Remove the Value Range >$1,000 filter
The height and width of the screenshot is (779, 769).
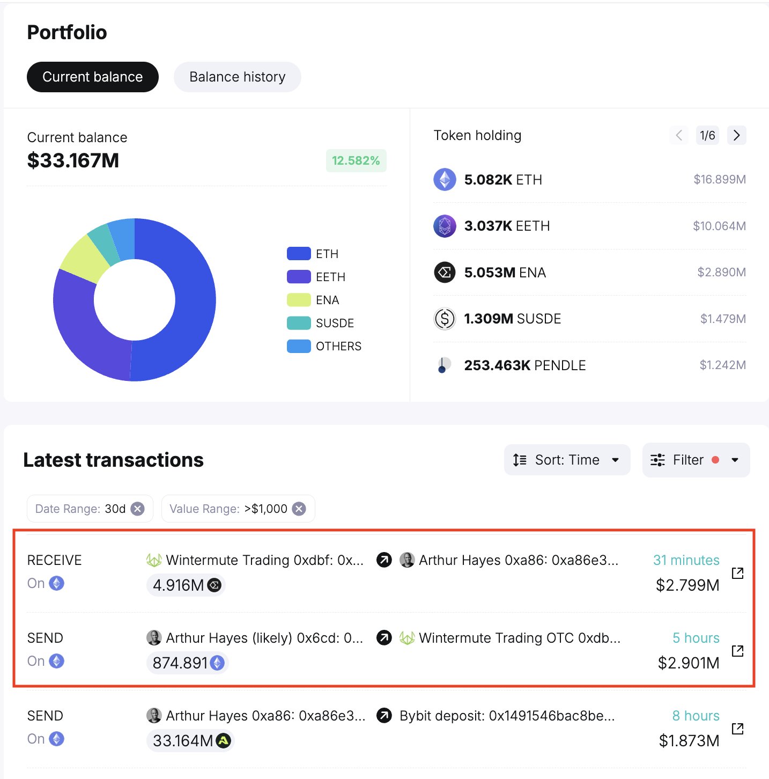pyautogui.click(x=299, y=509)
